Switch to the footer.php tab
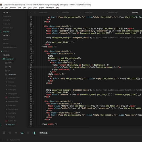Viewport: 142px width, 142px height. pos(89,12)
